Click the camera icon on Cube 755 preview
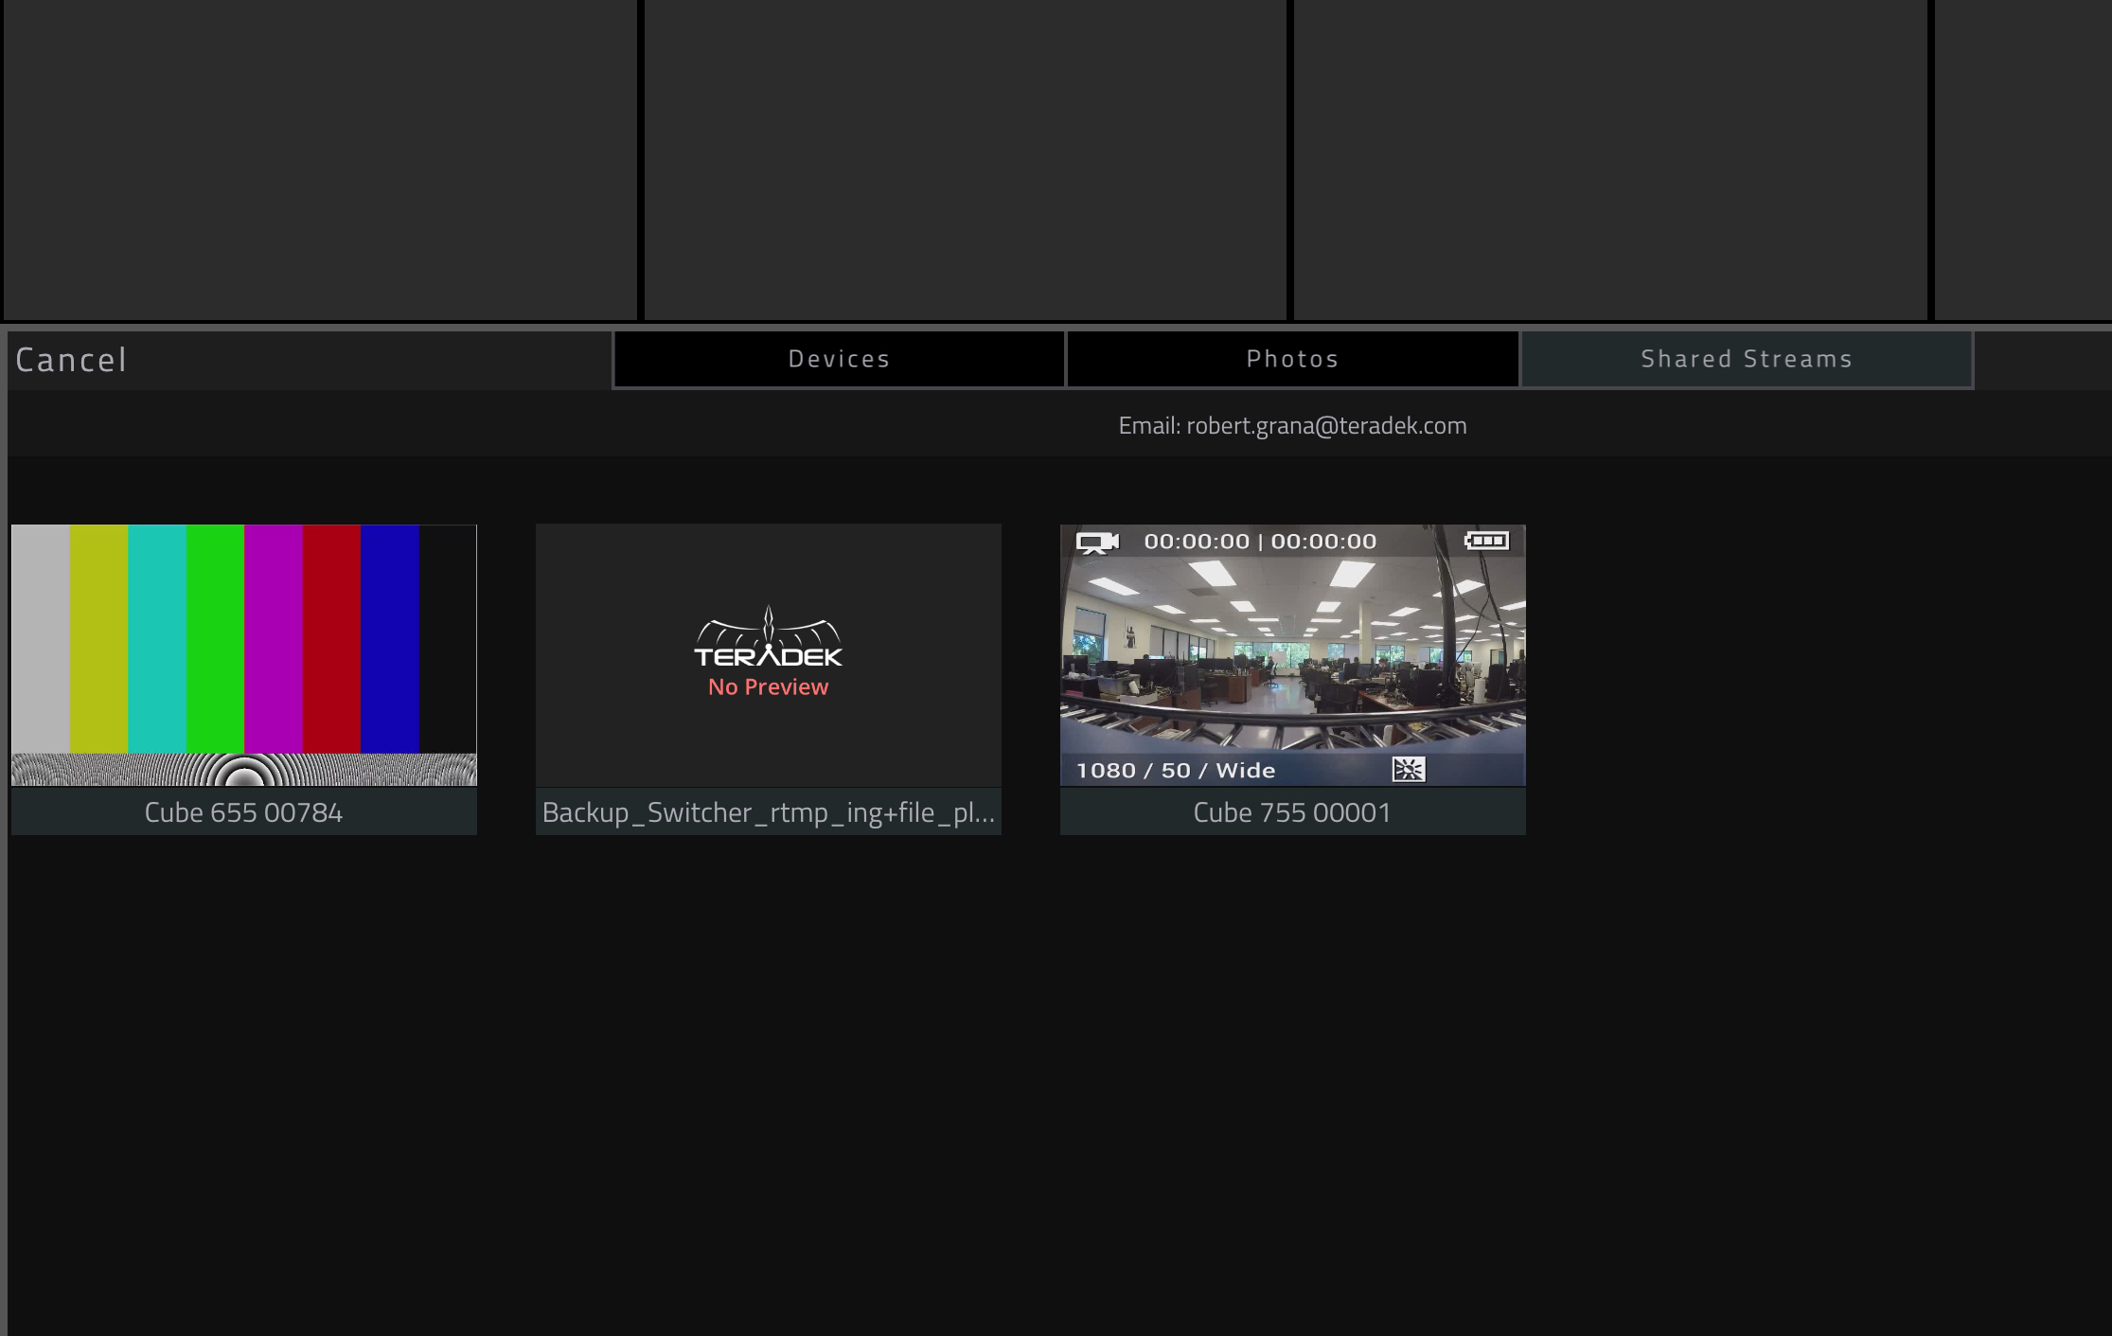 click(x=1098, y=543)
